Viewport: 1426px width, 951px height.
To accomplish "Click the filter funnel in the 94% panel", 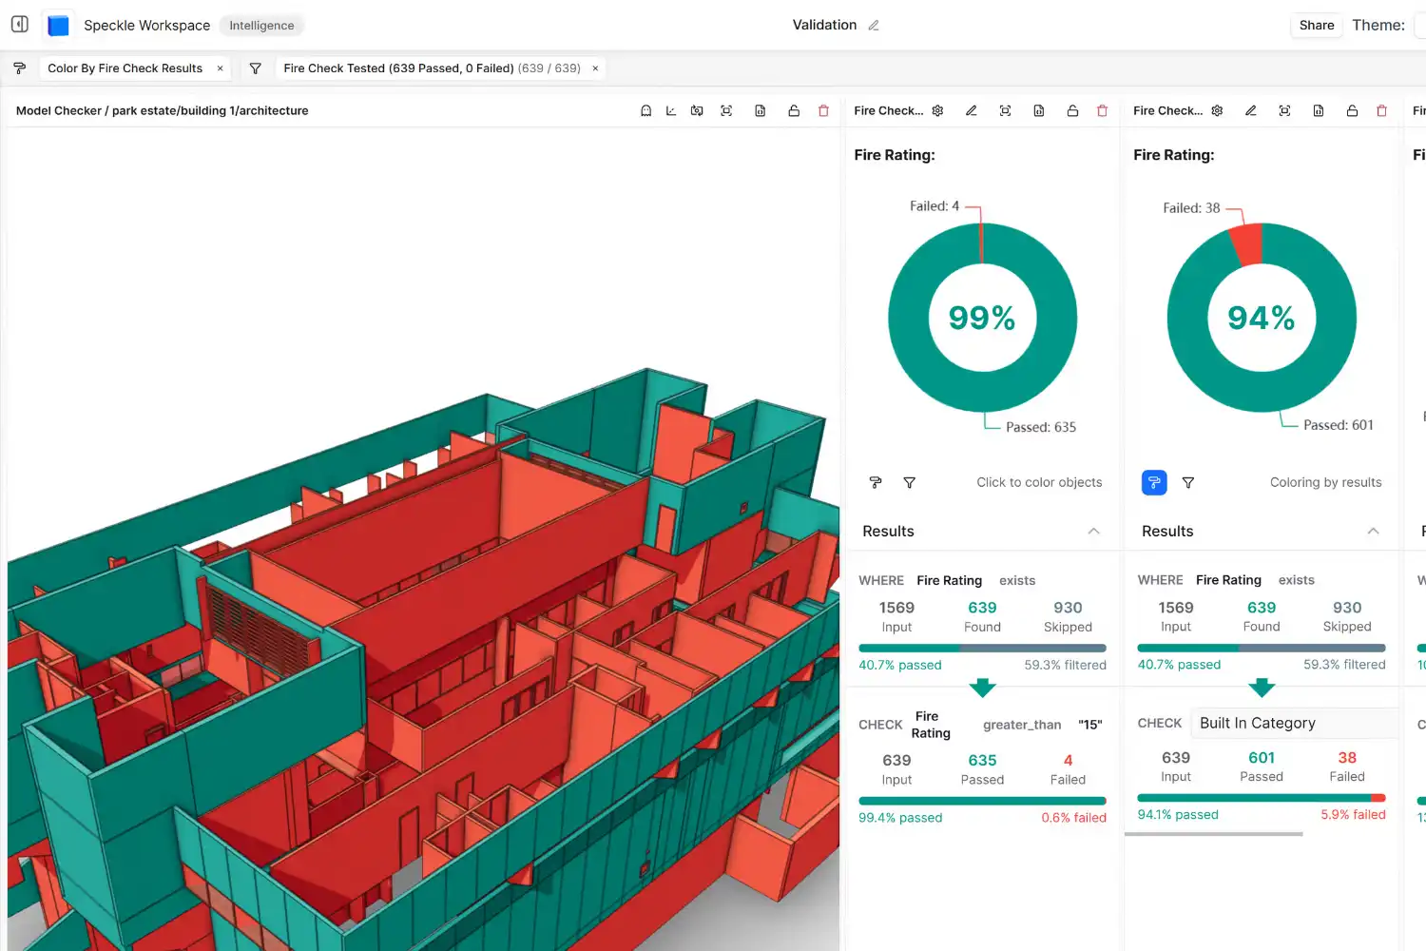I will [x=1188, y=483].
